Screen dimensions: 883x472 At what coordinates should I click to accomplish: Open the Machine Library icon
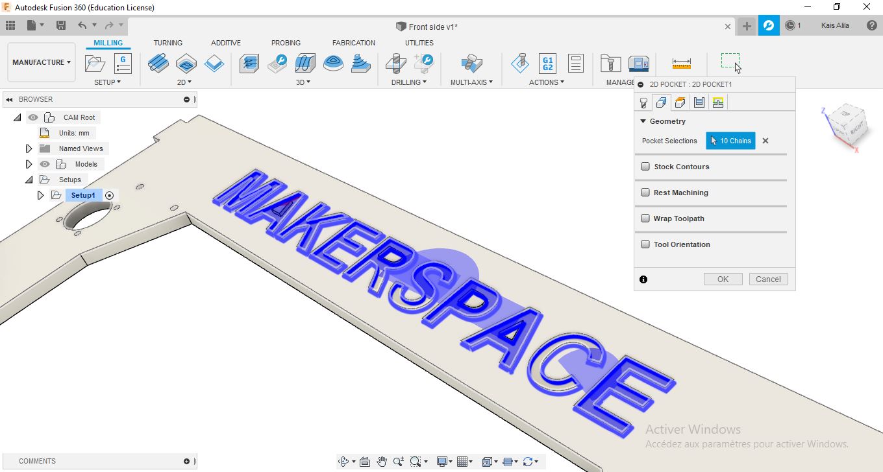click(639, 64)
